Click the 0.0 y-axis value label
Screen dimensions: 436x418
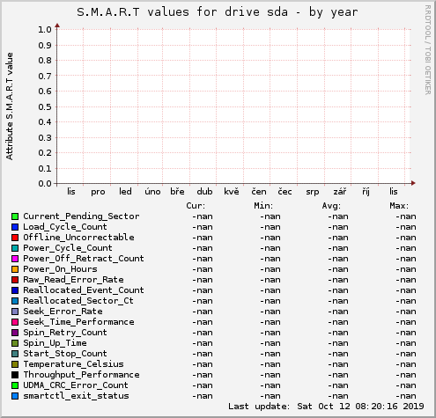click(x=45, y=184)
